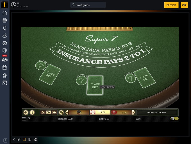Viewport: 191px width, 144px height.
Task: Open the slot machine games icon
Action: [4, 20]
